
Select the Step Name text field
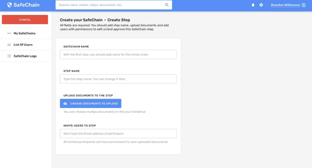118,79
